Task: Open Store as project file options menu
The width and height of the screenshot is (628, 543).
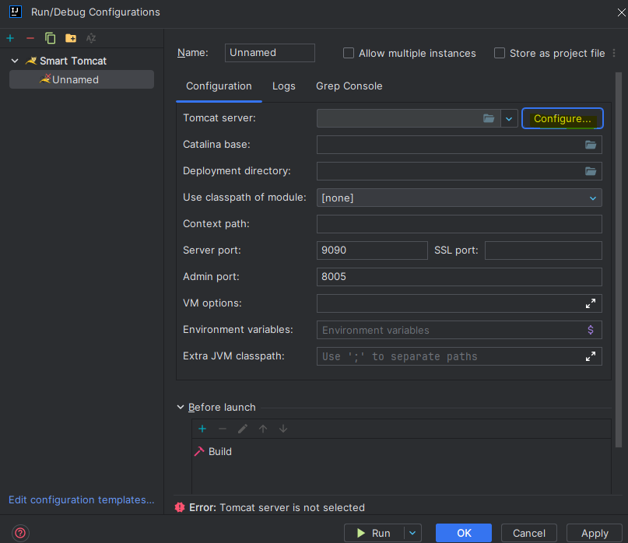Action: click(614, 53)
